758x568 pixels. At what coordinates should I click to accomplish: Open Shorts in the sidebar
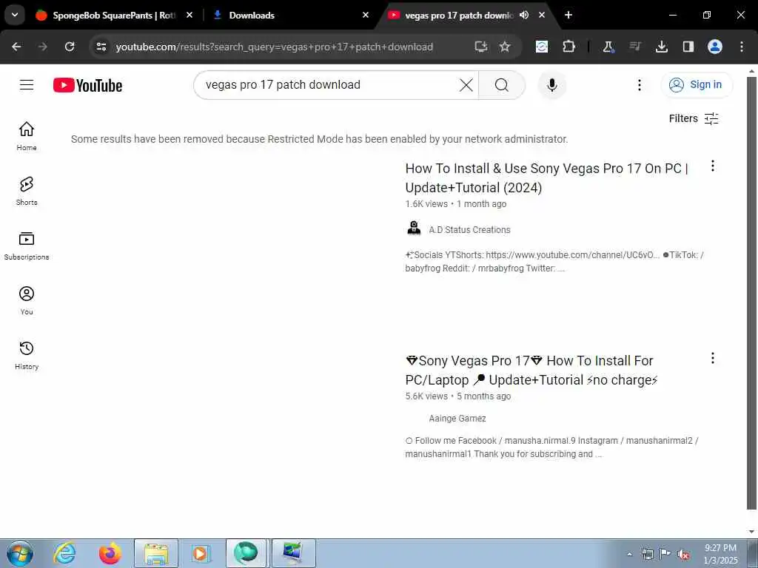pos(27,192)
